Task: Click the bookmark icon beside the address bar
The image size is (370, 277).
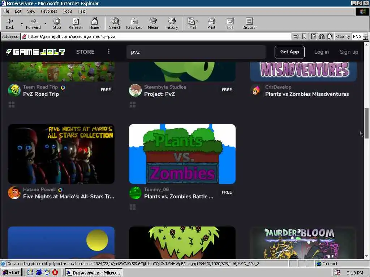Action: click(304, 36)
